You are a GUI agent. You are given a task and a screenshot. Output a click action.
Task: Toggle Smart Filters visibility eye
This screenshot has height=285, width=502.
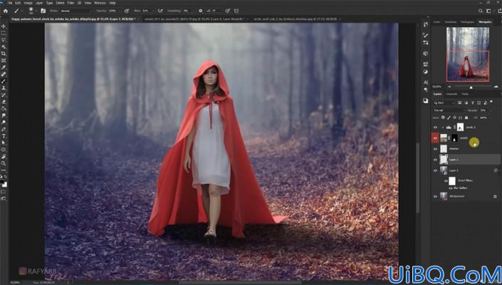click(x=446, y=181)
